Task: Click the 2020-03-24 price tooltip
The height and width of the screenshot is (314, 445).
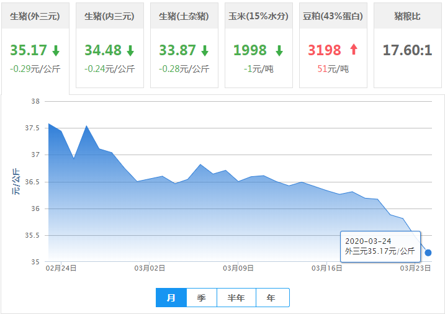Action: point(380,246)
